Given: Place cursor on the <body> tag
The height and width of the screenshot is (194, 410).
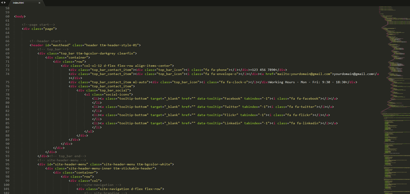Looking at the screenshot, I should [x=20, y=16].
